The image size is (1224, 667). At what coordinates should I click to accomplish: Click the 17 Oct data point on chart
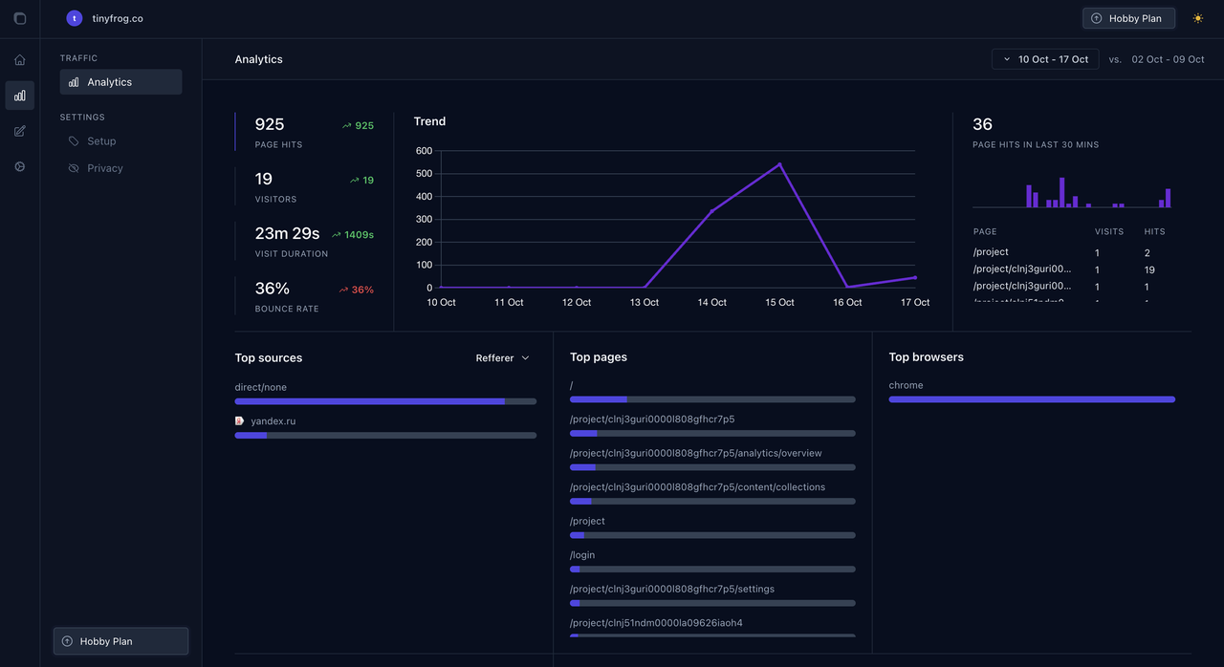[x=915, y=277]
